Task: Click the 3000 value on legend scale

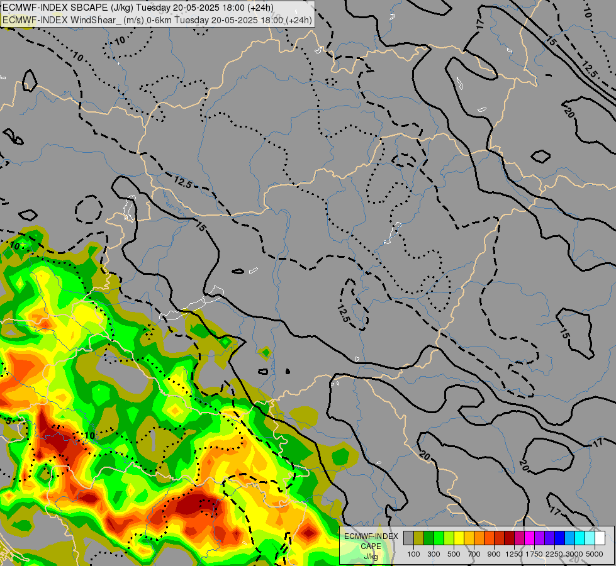Action: [574, 554]
